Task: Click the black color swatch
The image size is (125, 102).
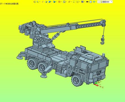Action: tap(87, 2)
